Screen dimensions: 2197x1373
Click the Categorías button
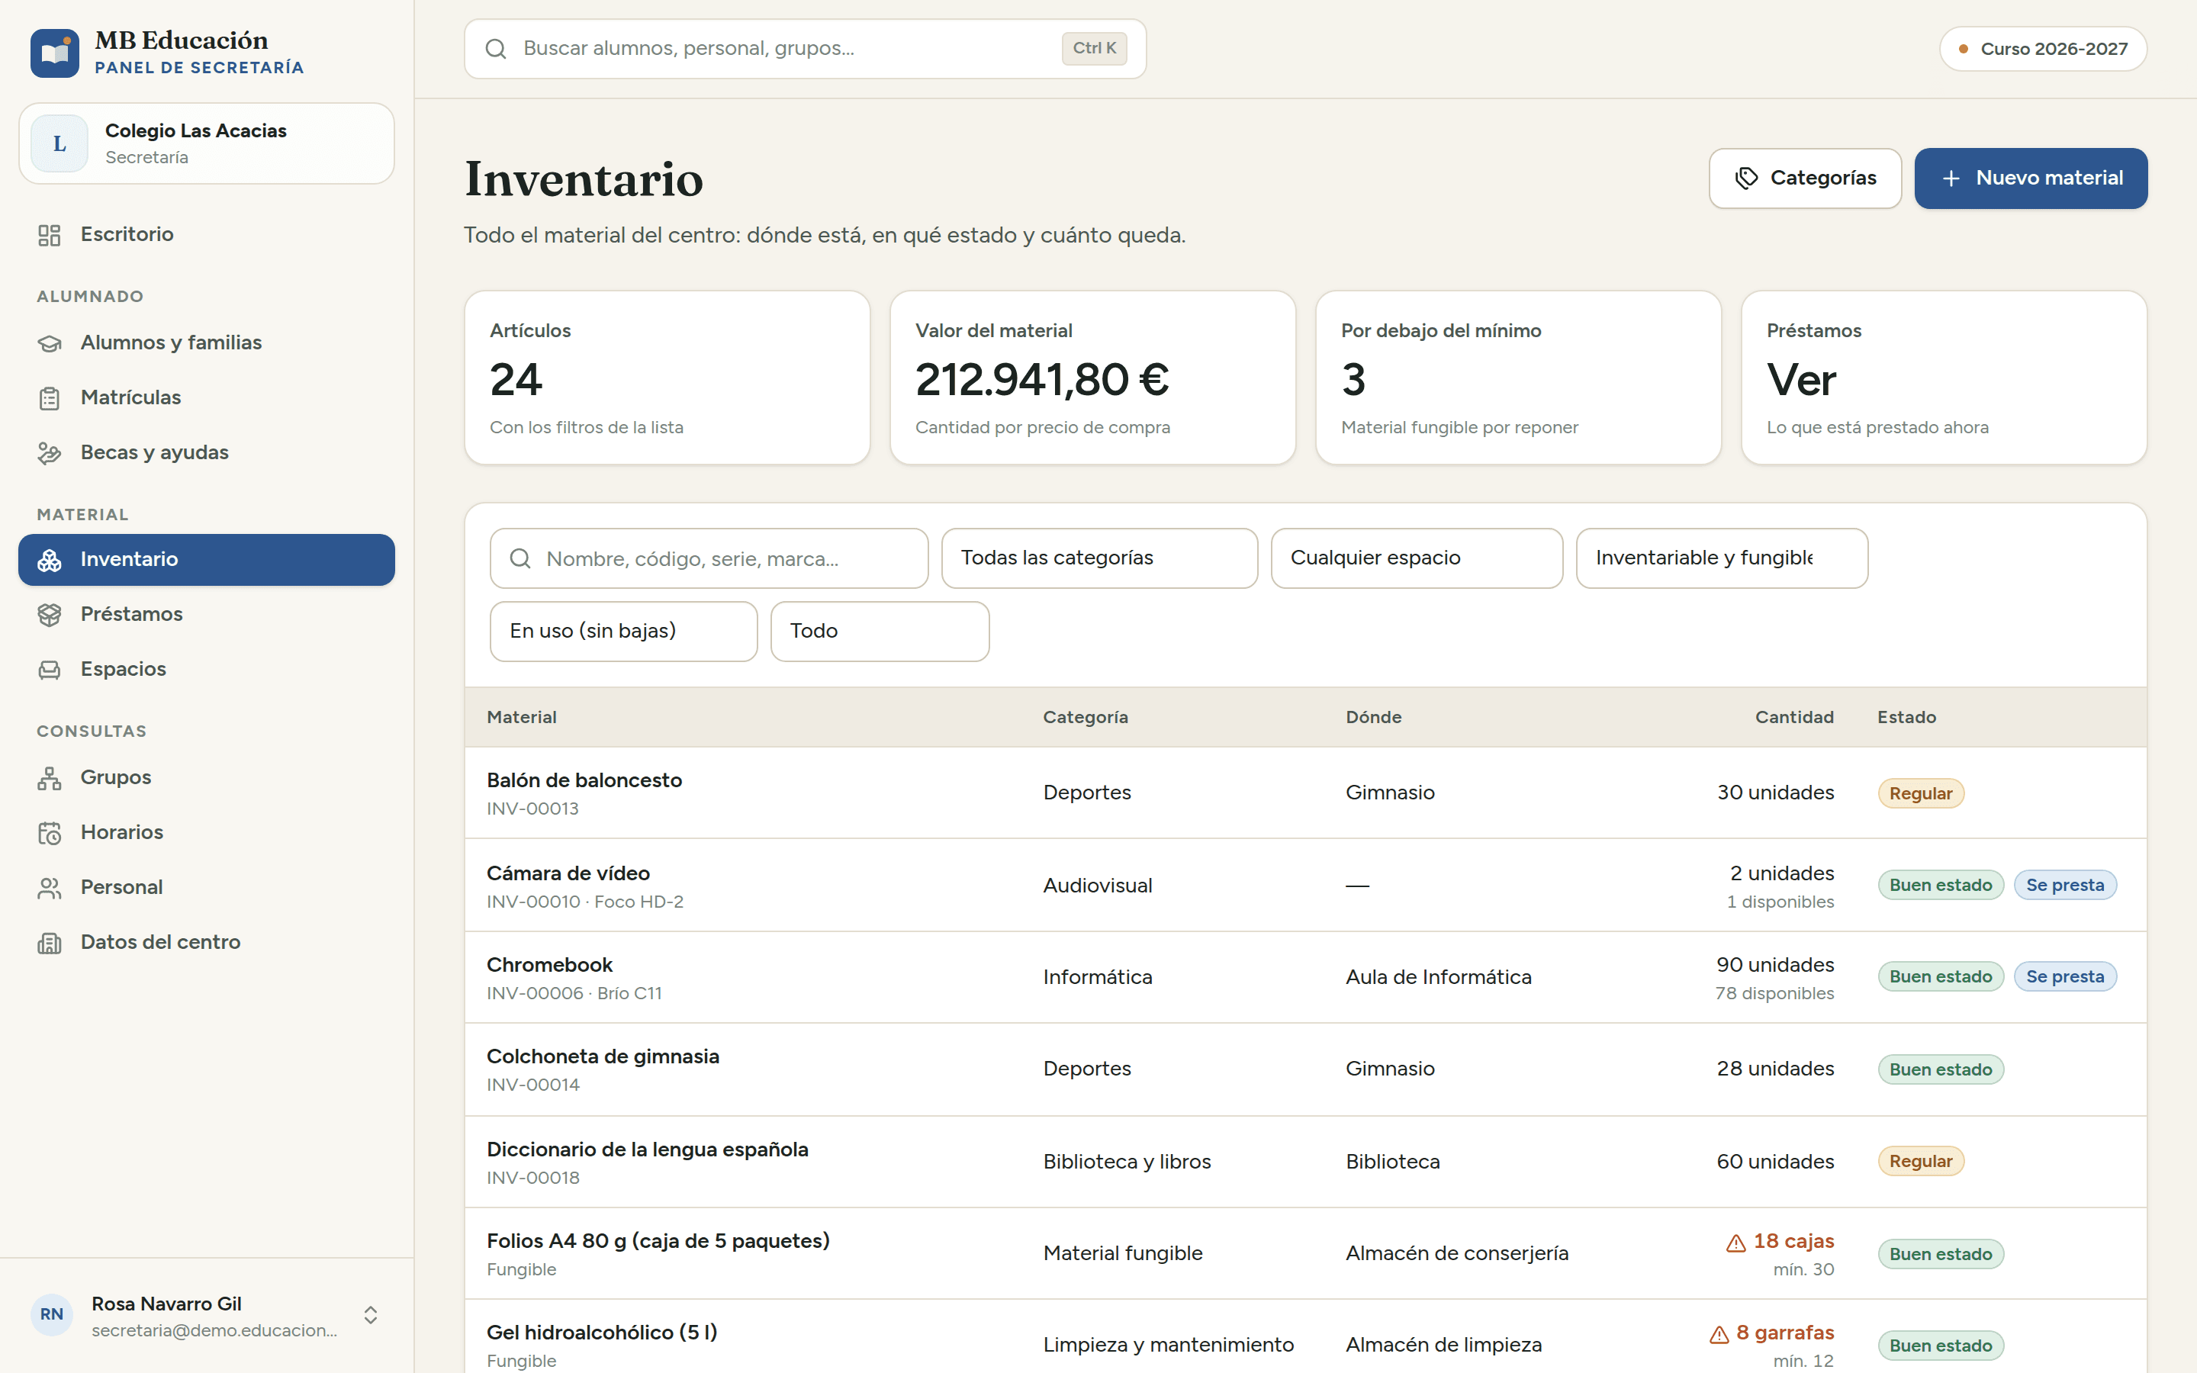click(1804, 178)
